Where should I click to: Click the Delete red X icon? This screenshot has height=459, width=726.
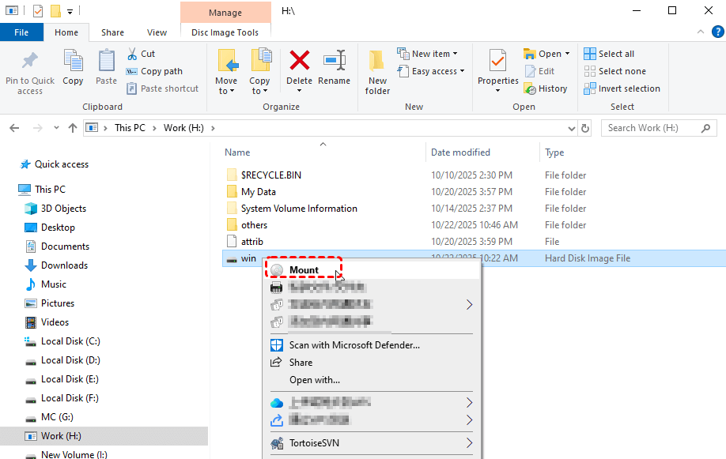click(x=299, y=62)
